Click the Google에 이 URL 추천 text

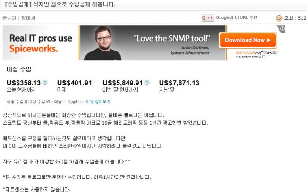[x=237, y=17]
